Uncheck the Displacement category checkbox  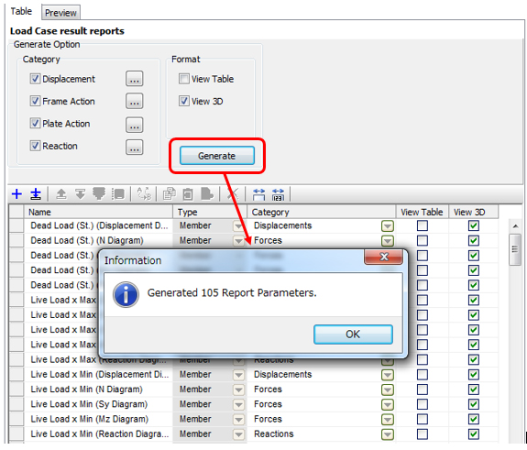click(x=35, y=79)
